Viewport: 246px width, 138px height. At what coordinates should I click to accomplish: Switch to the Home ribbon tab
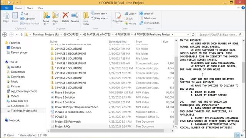click(18, 8)
